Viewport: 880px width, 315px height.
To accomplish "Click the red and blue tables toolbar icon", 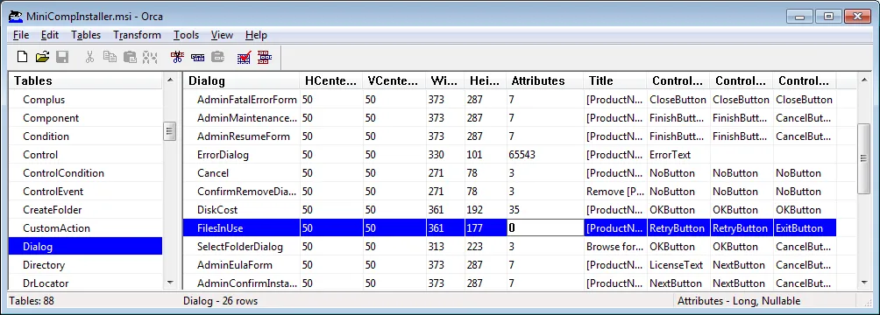I will [265, 57].
